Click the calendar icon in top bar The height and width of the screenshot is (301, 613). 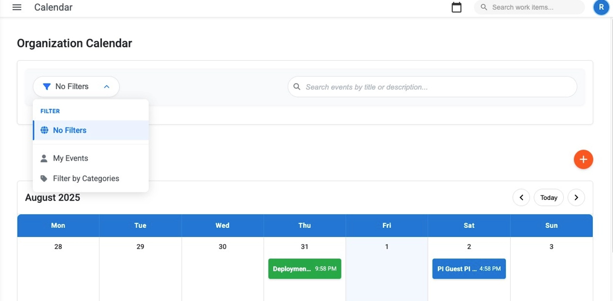pos(456,8)
